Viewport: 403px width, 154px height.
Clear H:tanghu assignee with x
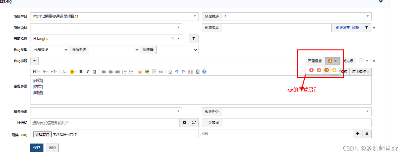172,38
